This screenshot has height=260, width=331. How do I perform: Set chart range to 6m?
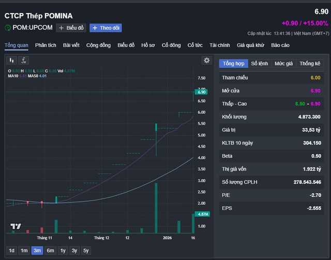[x=50, y=250]
